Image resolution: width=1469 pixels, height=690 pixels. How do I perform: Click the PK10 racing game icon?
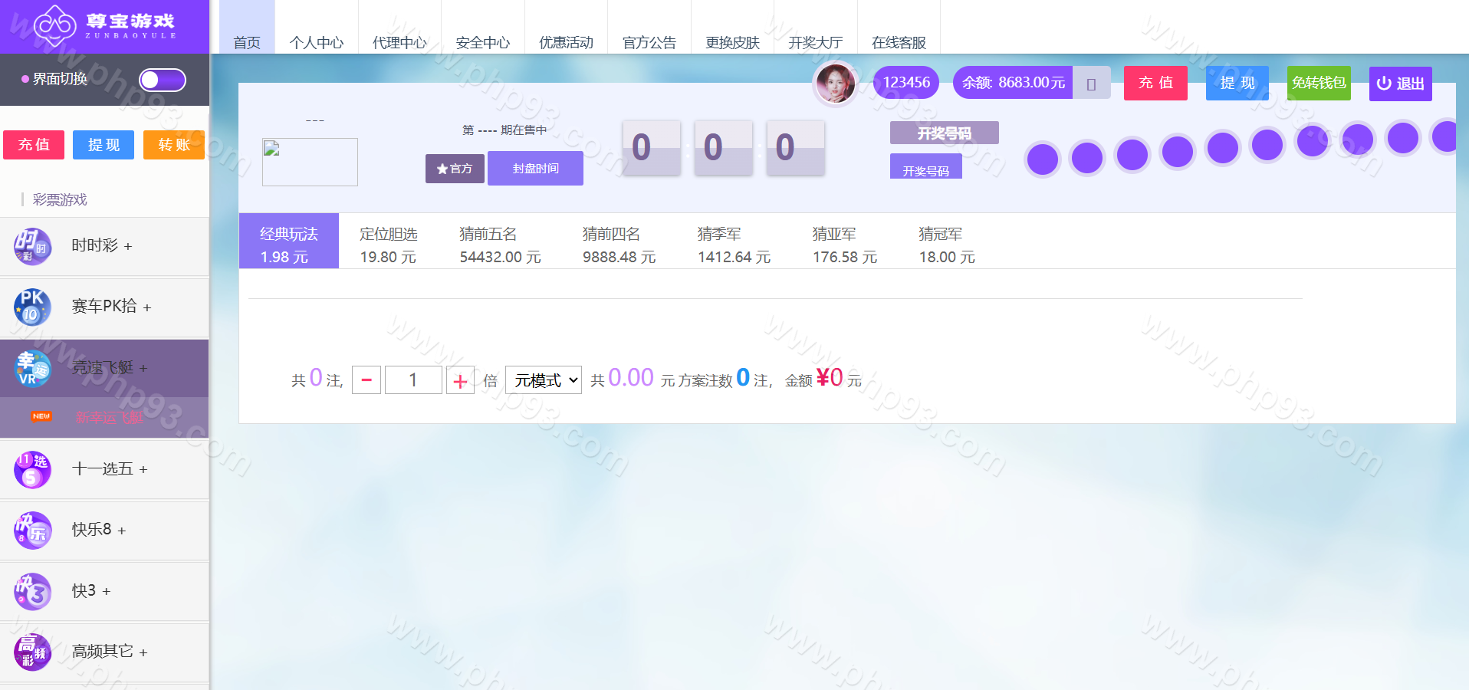tap(32, 307)
